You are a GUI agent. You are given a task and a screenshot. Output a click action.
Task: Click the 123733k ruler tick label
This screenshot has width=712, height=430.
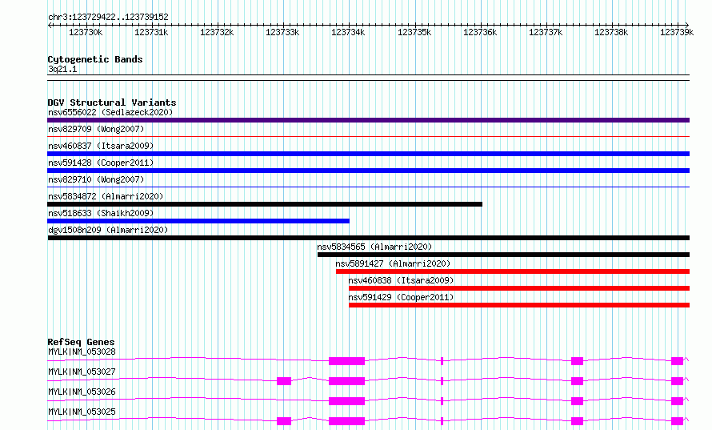pos(282,32)
